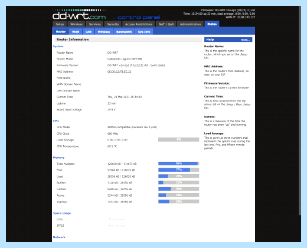Click the Help more... link

coord(245,40)
